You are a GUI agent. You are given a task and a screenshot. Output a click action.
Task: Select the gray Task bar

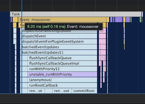(x=76, y=14)
